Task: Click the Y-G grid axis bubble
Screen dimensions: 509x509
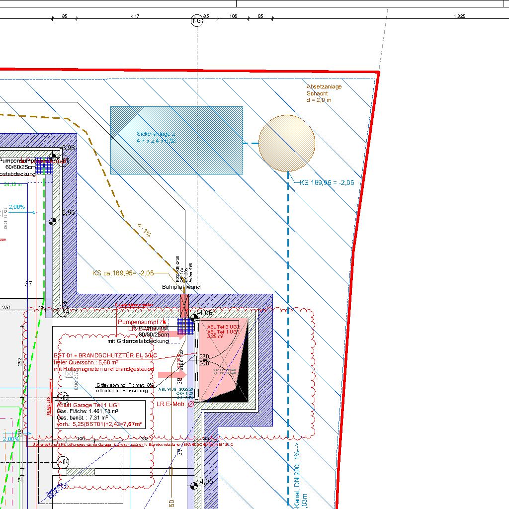Action: (197, 20)
